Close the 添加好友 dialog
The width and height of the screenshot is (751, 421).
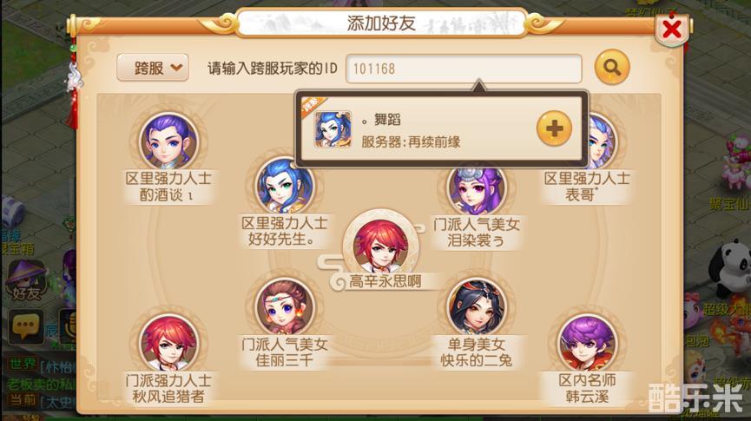(x=672, y=30)
